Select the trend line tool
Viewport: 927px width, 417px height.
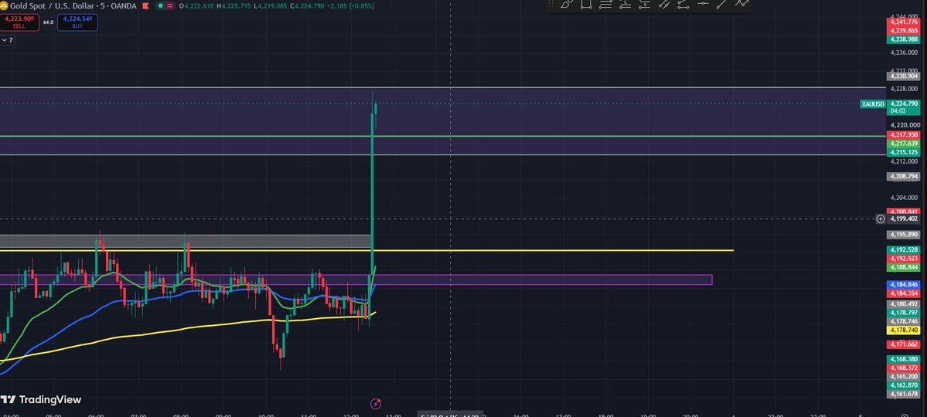point(722,4)
